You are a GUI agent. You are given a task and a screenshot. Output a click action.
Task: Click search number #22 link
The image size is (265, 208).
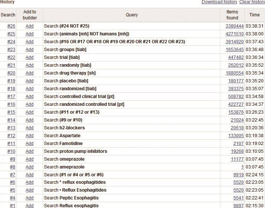click(11, 57)
